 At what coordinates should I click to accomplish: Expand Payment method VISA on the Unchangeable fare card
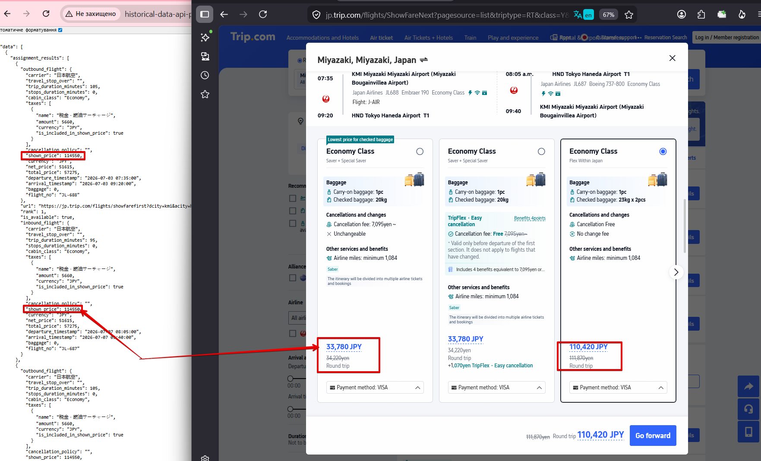pyautogui.click(x=375, y=388)
